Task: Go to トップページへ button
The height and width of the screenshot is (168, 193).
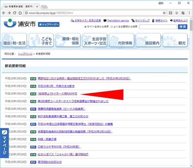Action: coord(49,25)
